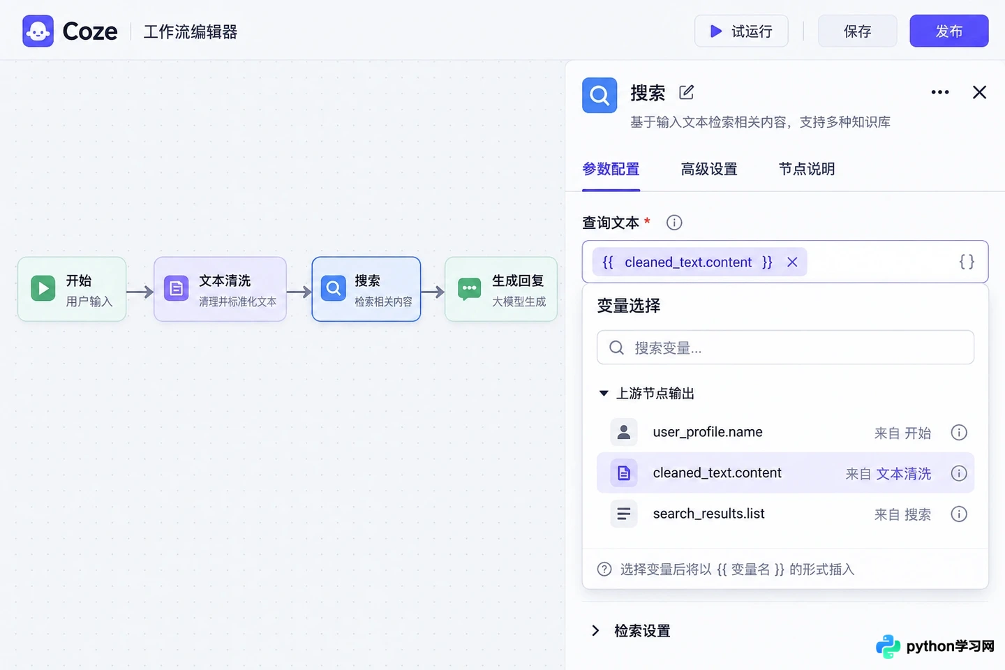Click the Coze logo icon
The image size is (1005, 670).
click(38, 31)
